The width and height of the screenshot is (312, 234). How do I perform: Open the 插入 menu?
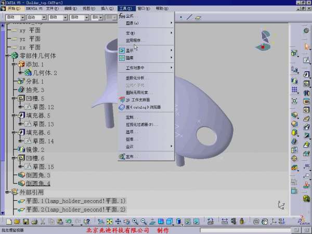tap(107, 8)
